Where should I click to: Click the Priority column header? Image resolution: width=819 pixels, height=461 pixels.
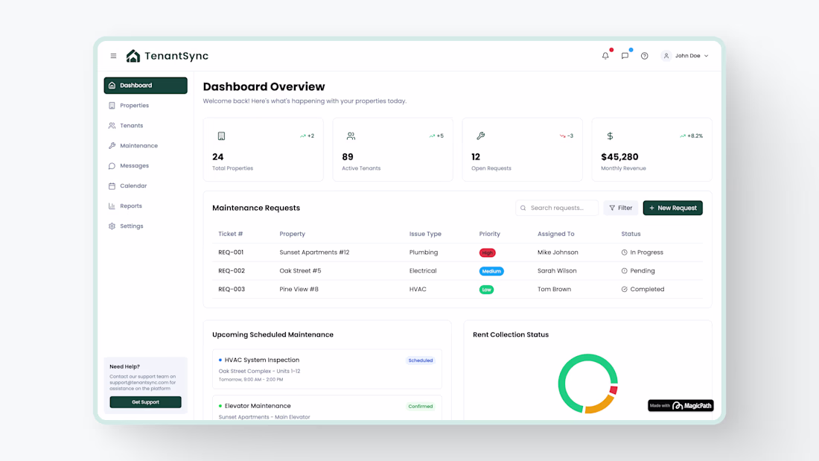(x=489, y=234)
